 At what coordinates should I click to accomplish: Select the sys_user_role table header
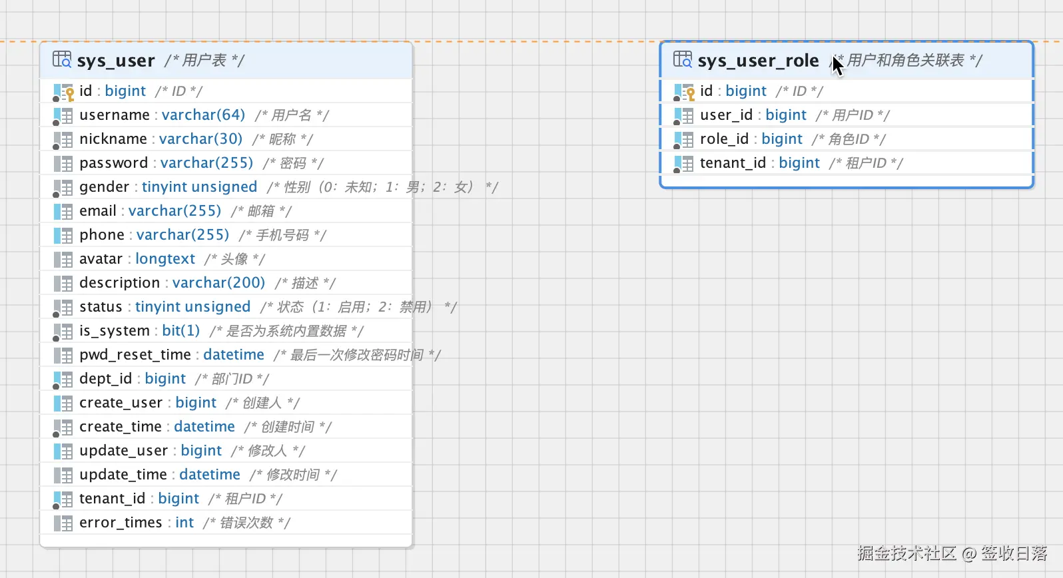click(x=847, y=61)
